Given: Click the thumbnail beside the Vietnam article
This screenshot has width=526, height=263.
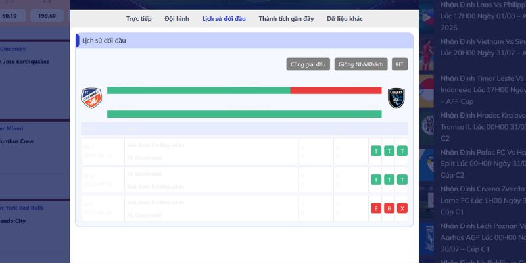Looking at the screenshot, I should pyautogui.click(x=426, y=54).
